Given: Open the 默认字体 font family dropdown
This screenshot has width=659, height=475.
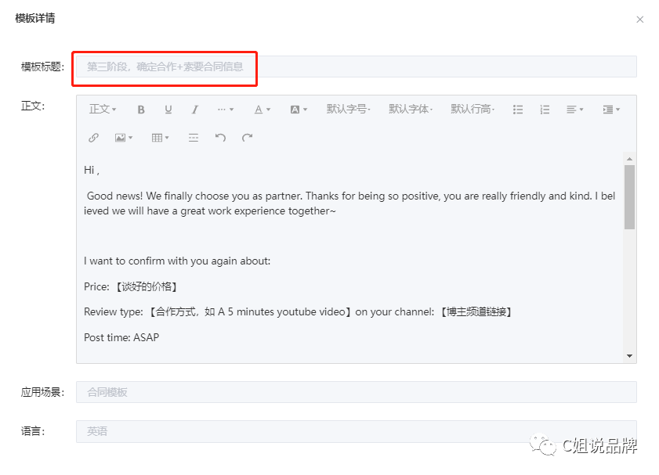Looking at the screenshot, I should tap(411, 110).
